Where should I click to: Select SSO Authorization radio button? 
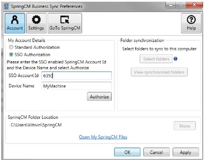point(11,54)
